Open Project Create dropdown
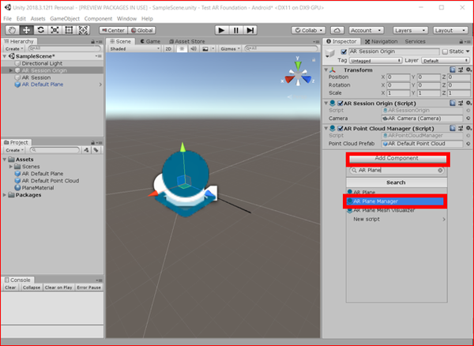This screenshot has width=474, height=346. tap(14, 150)
